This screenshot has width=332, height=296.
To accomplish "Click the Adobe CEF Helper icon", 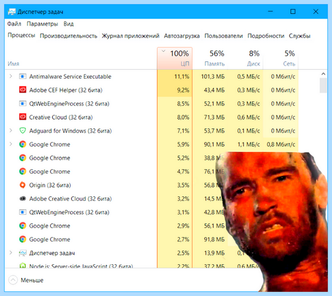I will [x=23, y=90].
